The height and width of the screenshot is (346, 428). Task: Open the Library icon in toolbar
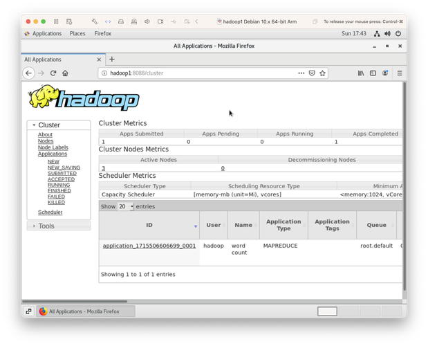pos(360,73)
